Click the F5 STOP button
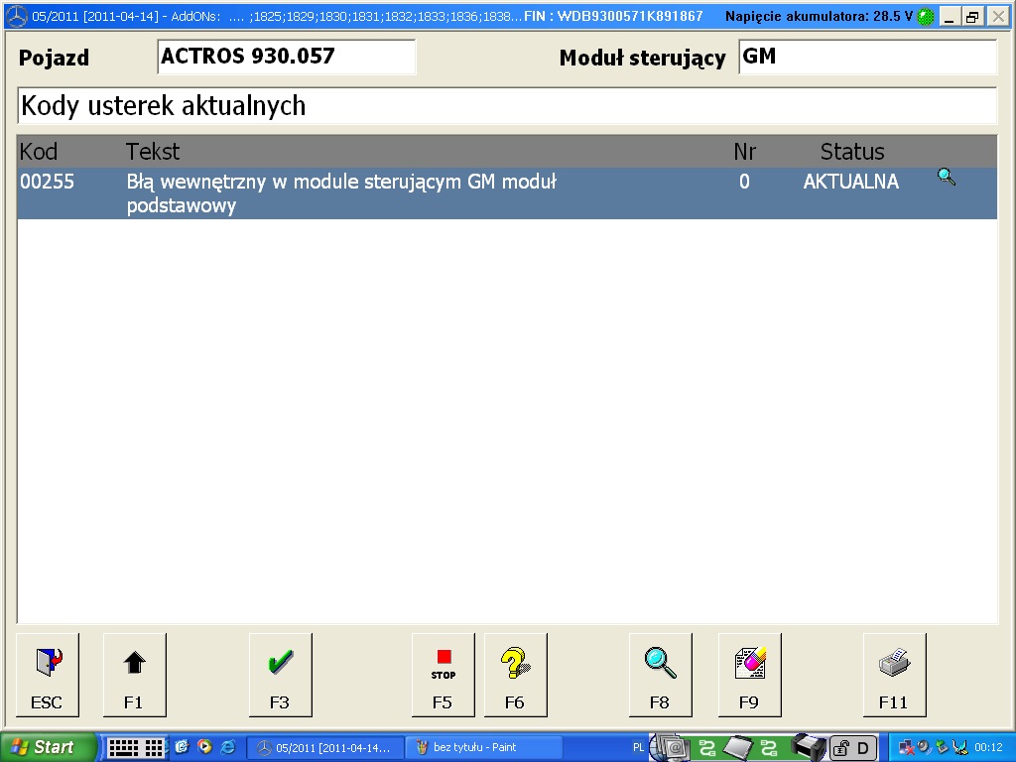The height and width of the screenshot is (762, 1016). [x=443, y=675]
